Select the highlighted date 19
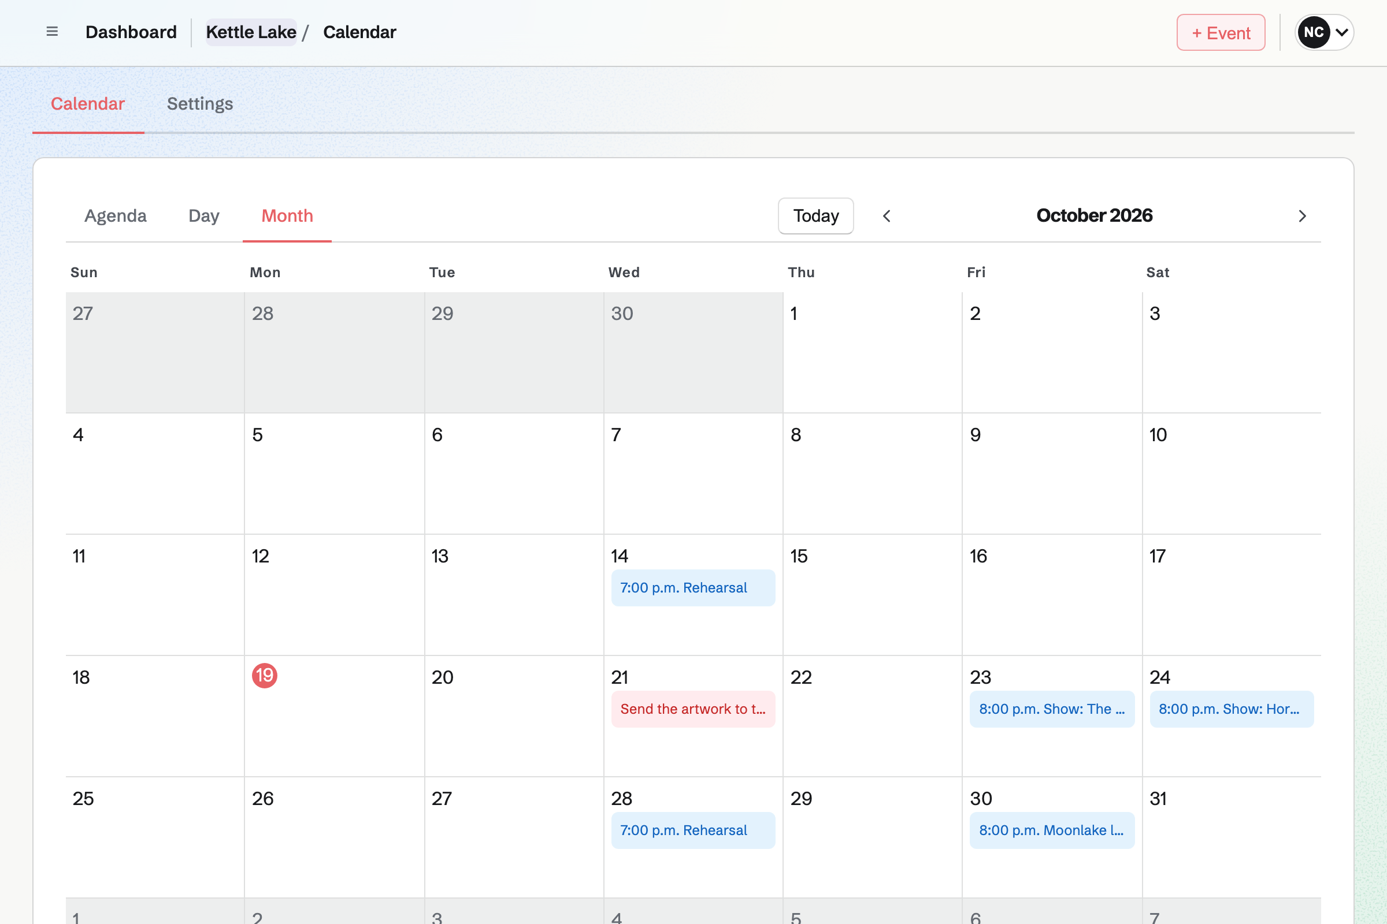This screenshot has height=924, width=1387. click(265, 675)
